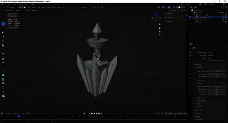Select the Shrink/Fatten tool

(3, 92)
